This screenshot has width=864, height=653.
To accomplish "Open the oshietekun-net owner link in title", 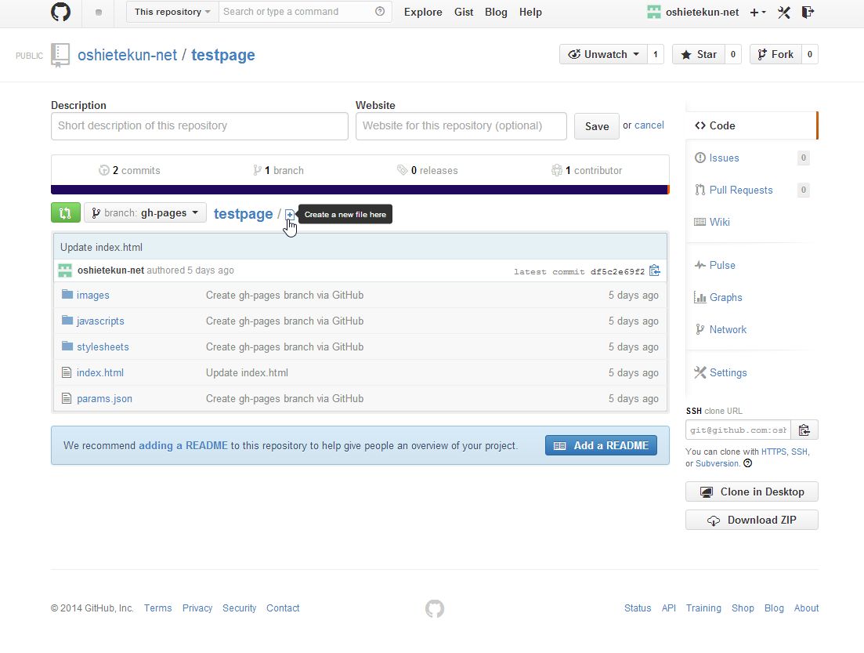I will (127, 55).
